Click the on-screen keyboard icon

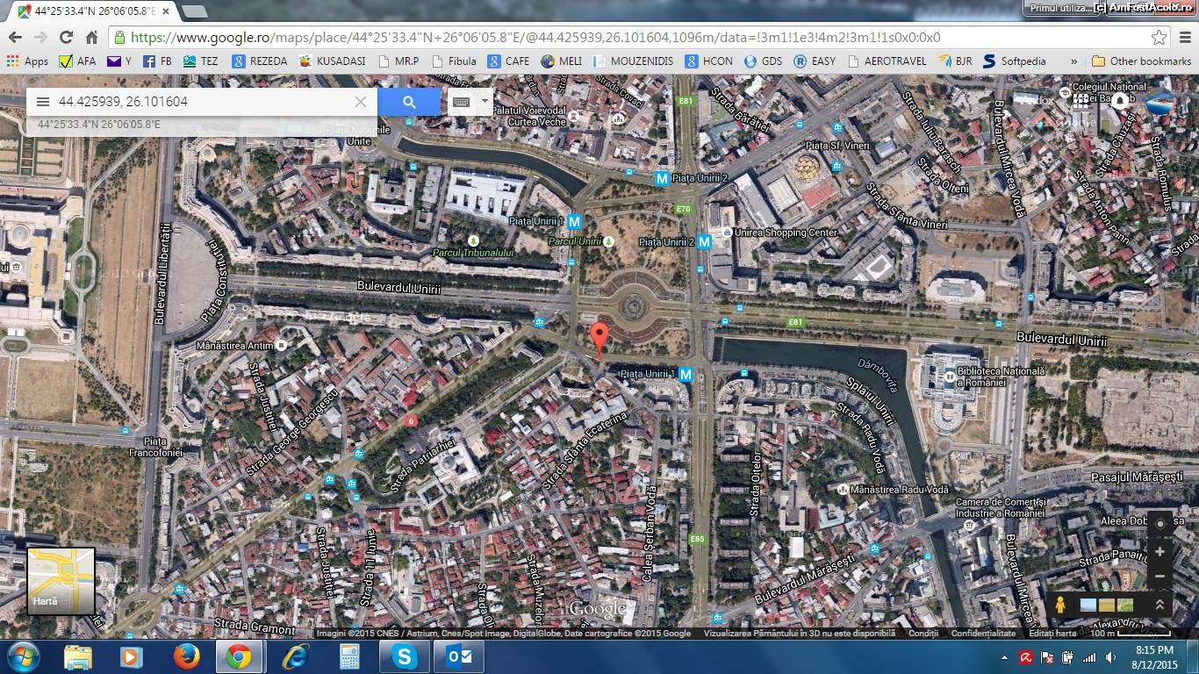[x=462, y=102]
